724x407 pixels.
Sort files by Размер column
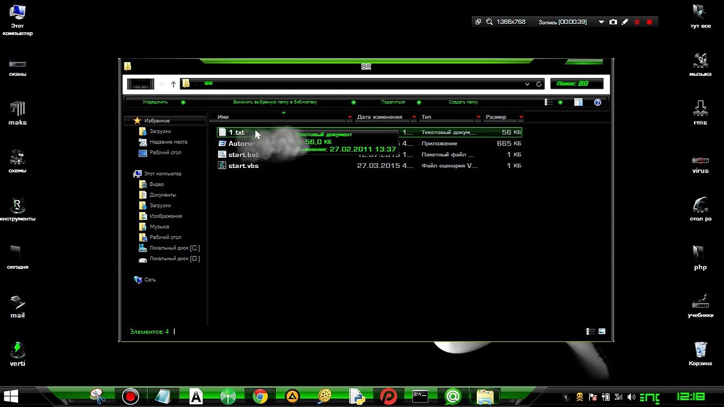coord(496,117)
